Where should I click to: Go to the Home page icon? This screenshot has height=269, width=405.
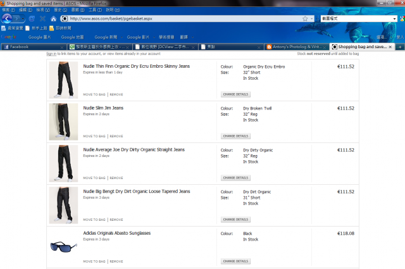pyautogui.click(x=53, y=18)
